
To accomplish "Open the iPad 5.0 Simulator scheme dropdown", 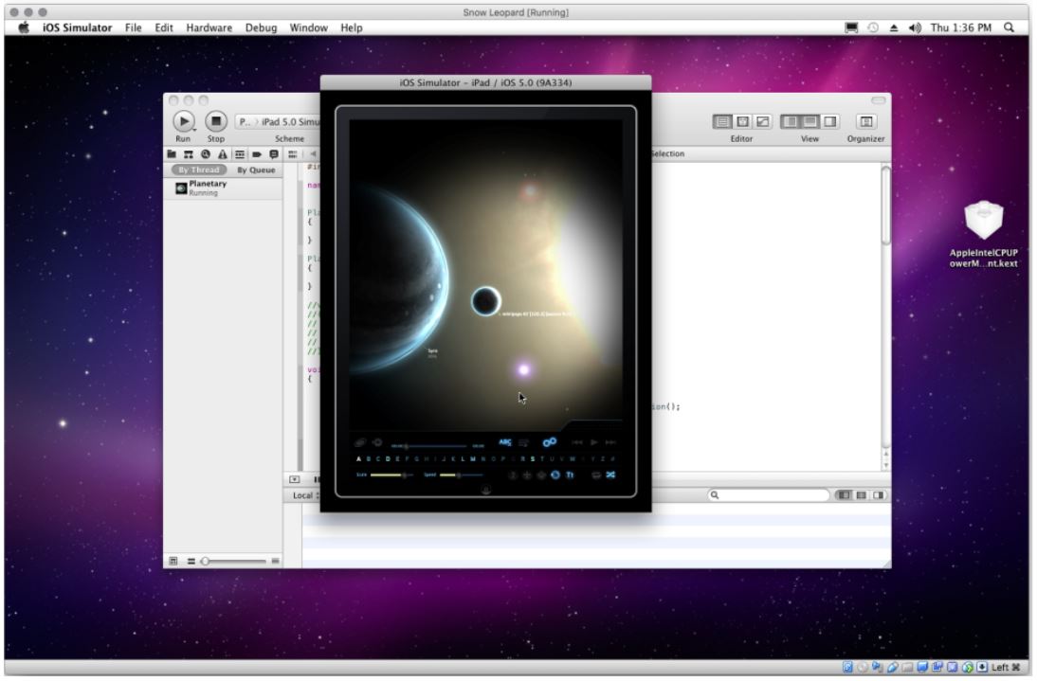I will (279, 121).
